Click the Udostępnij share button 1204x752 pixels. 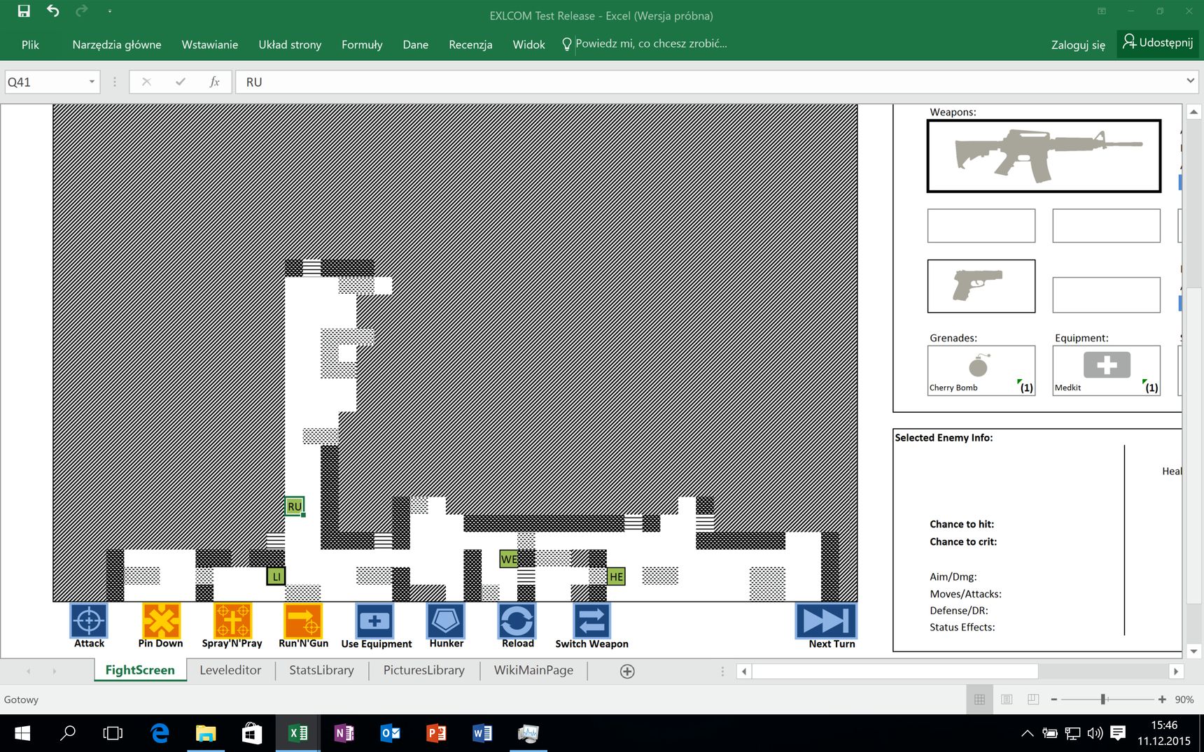pos(1158,43)
